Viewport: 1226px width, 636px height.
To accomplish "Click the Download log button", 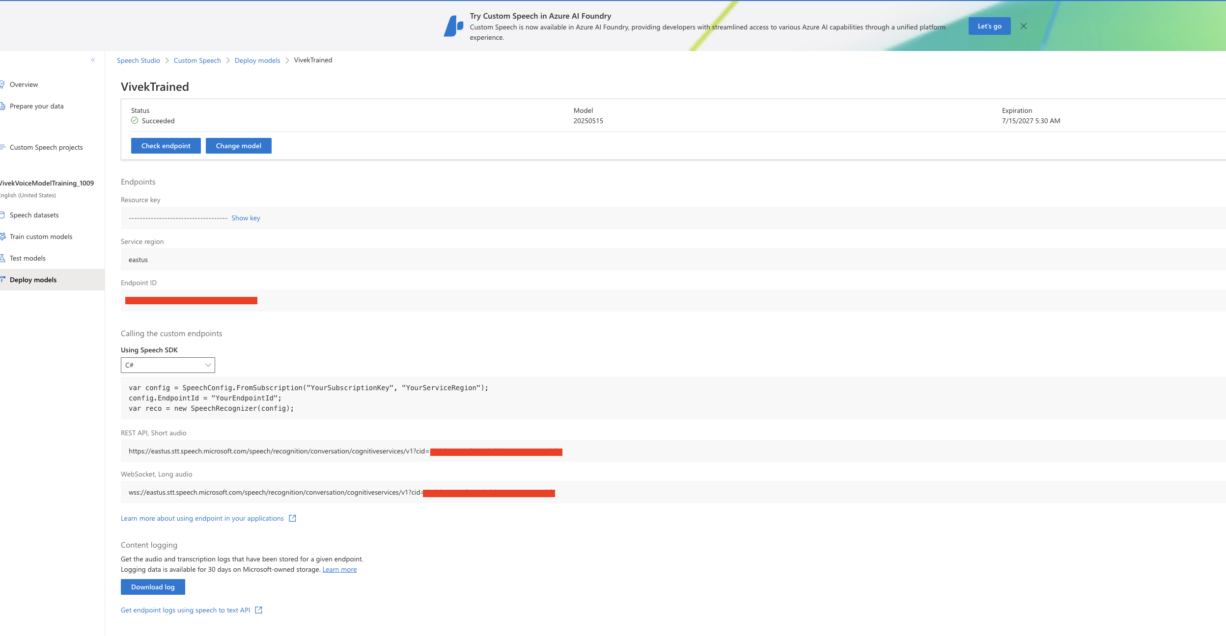I will coord(153,587).
